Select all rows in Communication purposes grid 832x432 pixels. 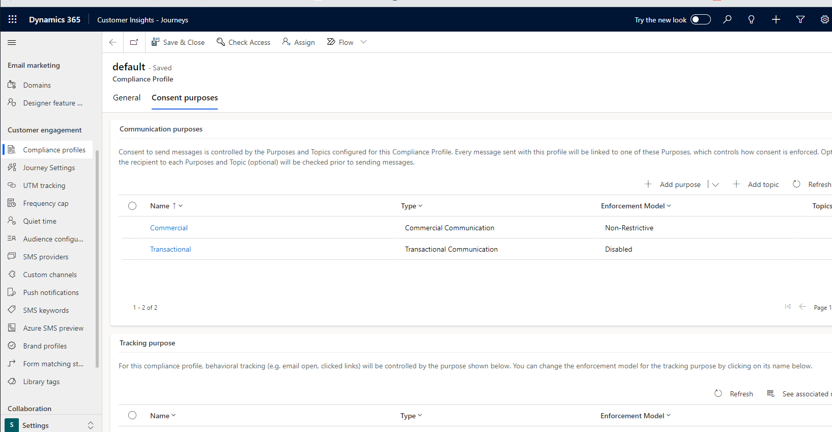132,206
